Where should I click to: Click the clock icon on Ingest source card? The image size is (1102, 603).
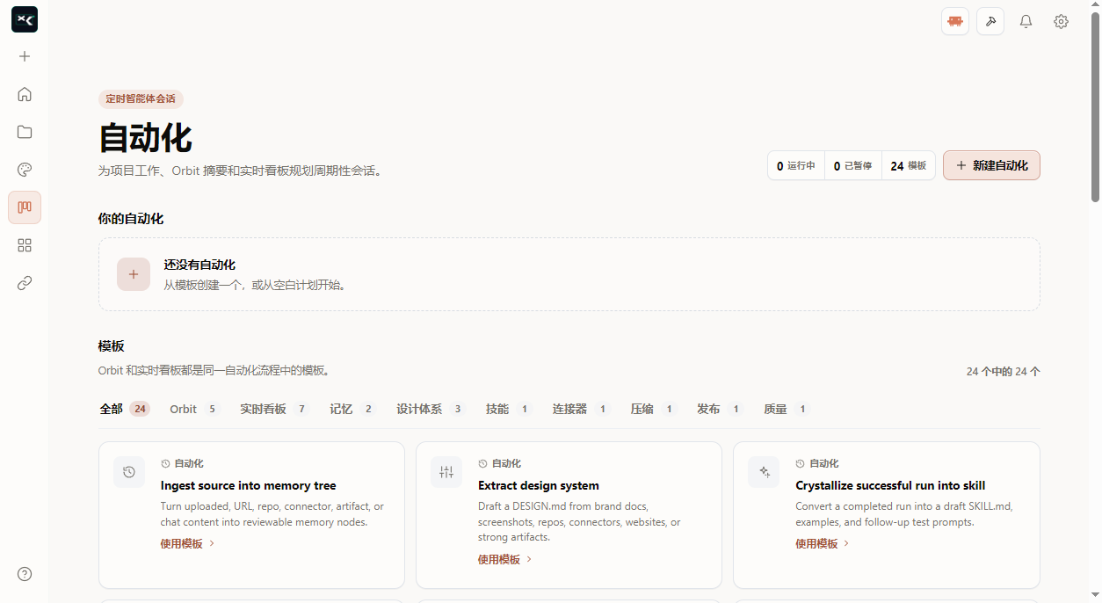pyautogui.click(x=129, y=472)
